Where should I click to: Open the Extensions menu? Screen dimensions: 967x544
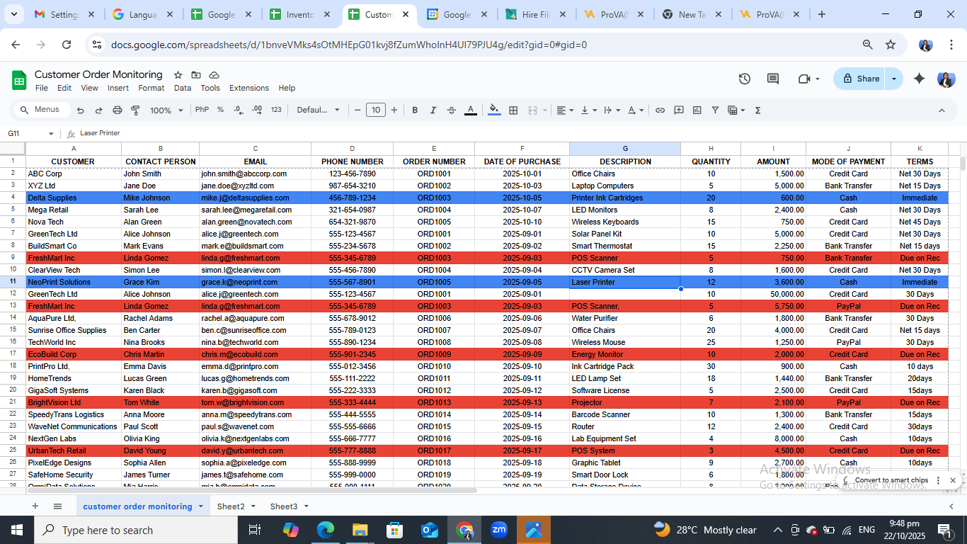pos(248,88)
